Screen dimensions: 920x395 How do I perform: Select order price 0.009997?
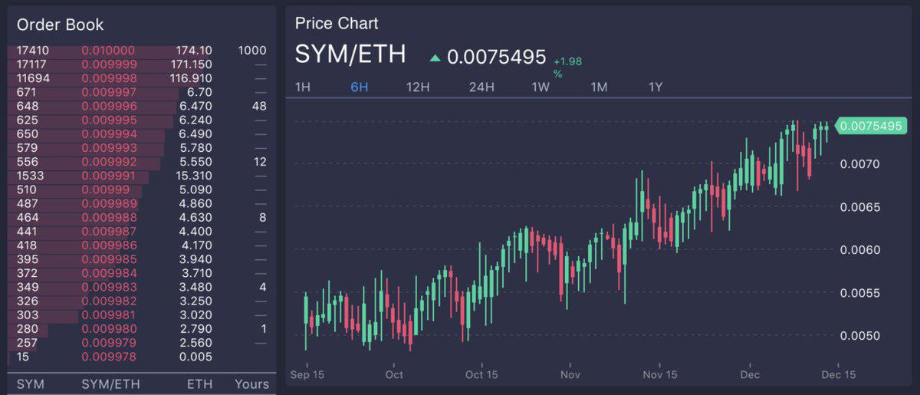(x=108, y=92)
